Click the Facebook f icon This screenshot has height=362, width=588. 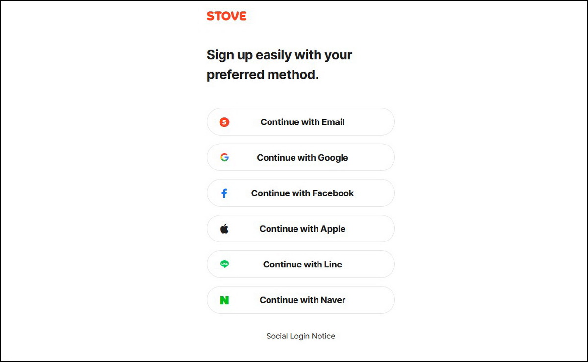224,193
